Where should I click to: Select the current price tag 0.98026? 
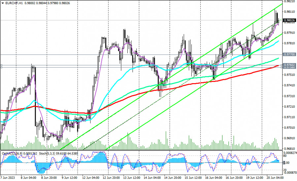click(x=289, y=20)
